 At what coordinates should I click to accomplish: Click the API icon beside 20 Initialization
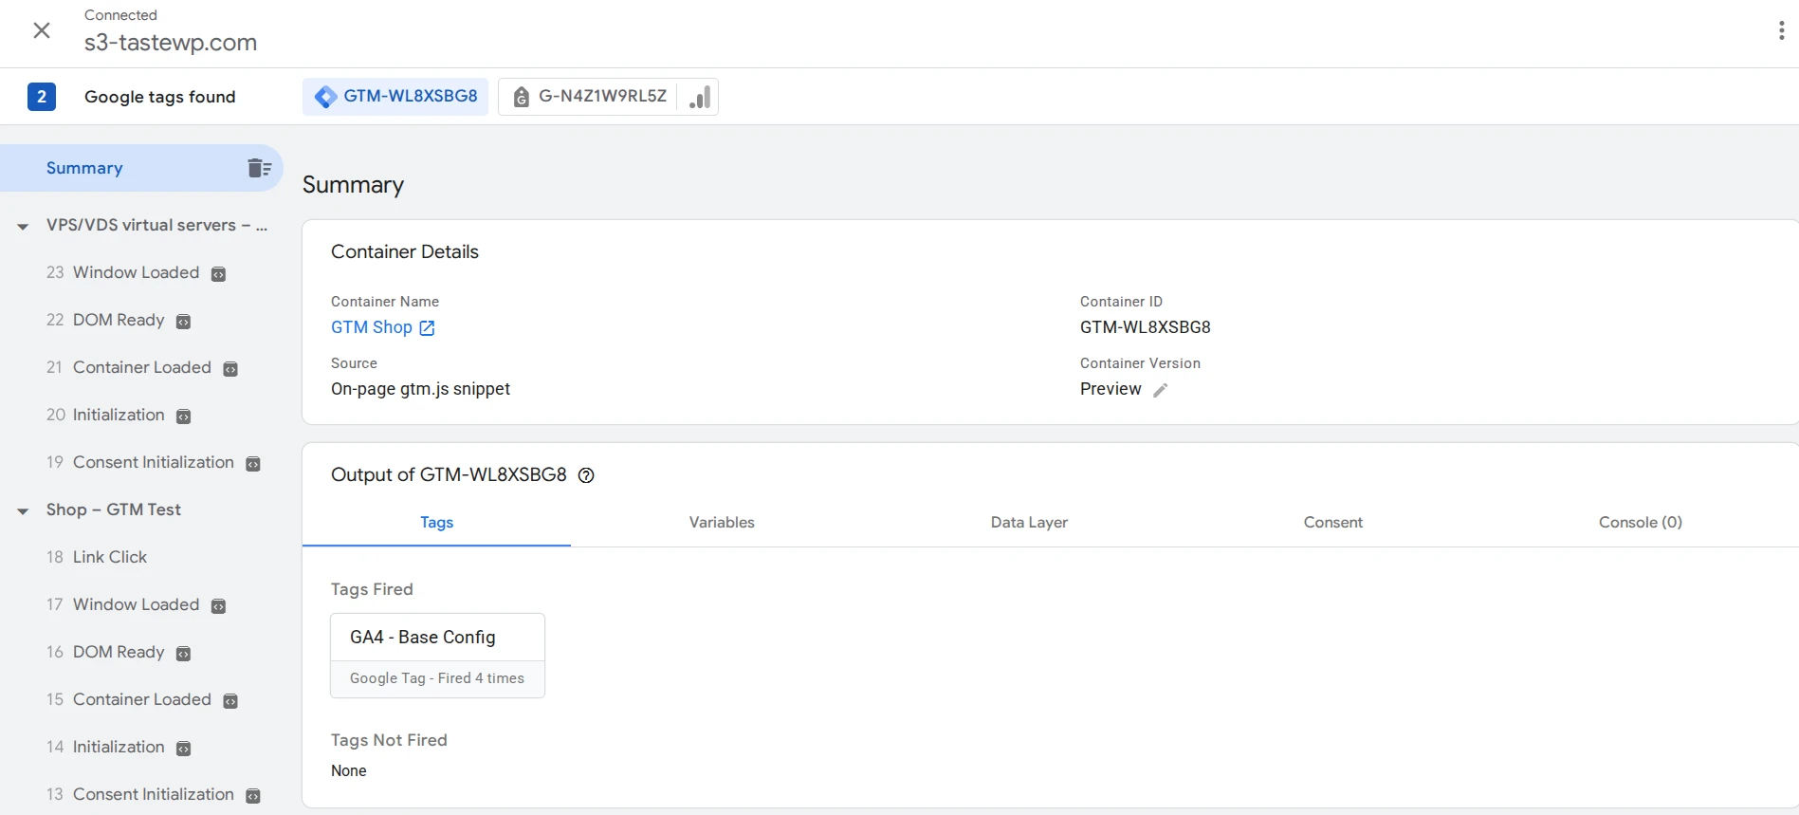pos(184,417)
